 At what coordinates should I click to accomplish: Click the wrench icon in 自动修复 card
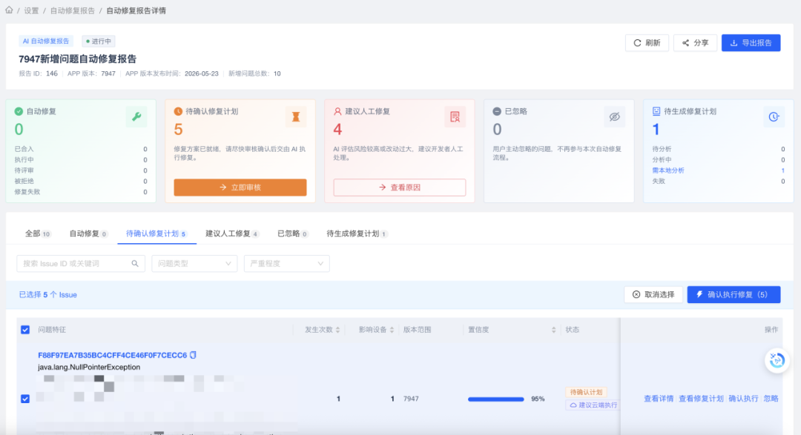point(136,117)
